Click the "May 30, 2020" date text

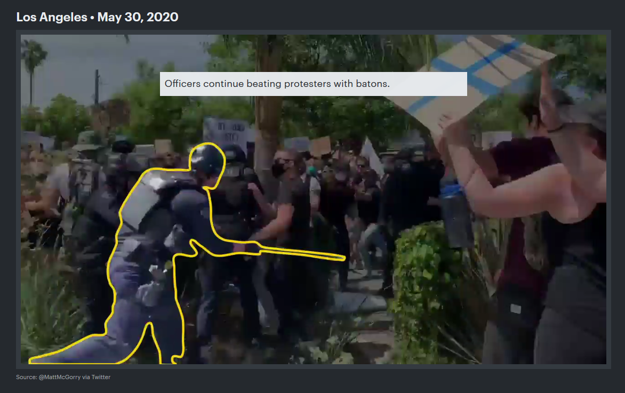[x=138, y=17]
